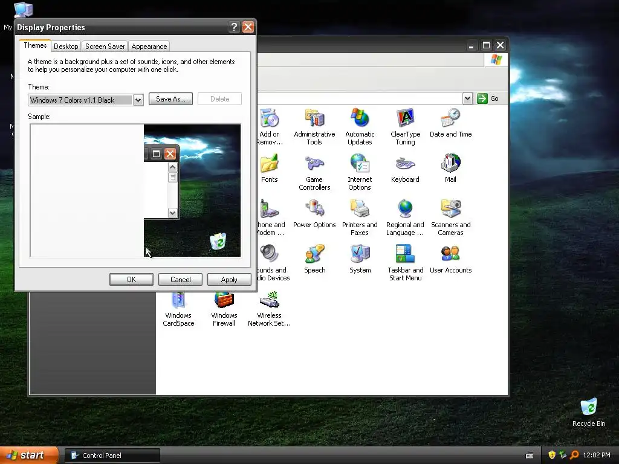Maximize the Control Panel window

(486, 45)
